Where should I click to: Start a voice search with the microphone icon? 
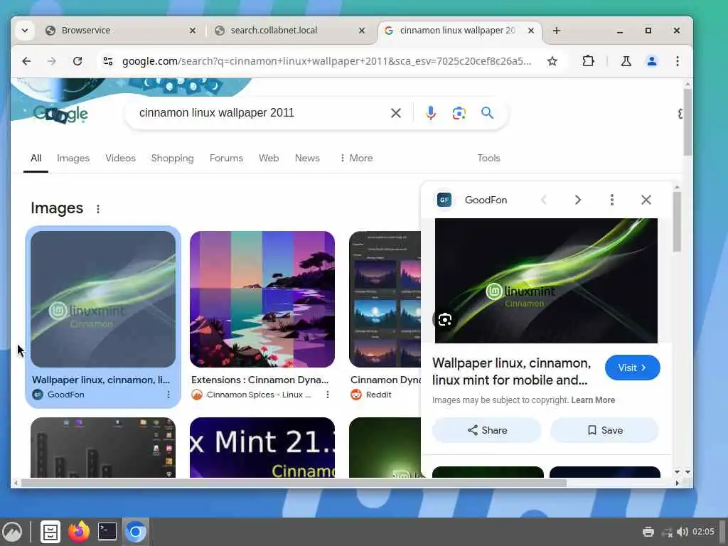[x=431, y=113]
